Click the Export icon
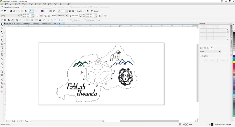The image size is (235, 127). (50, 11)
